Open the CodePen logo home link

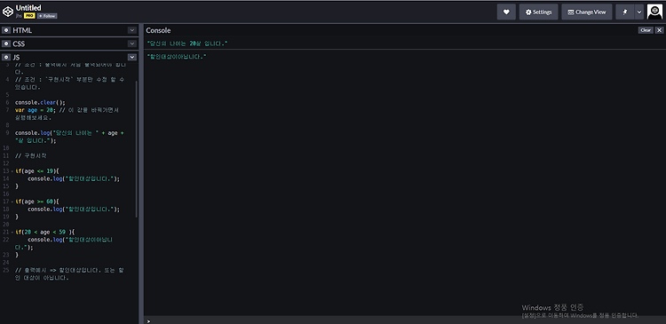[8, 12]
